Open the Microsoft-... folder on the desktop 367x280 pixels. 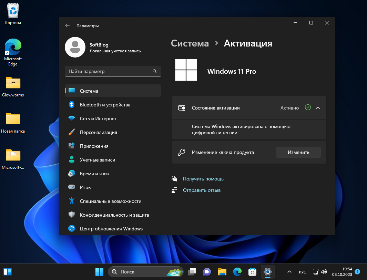13,159
